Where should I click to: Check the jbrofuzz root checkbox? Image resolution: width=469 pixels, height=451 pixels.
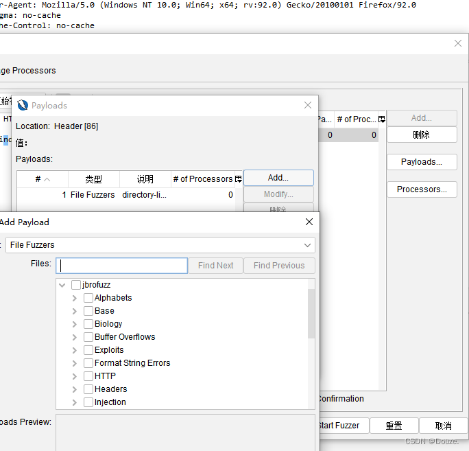point(76,285)
